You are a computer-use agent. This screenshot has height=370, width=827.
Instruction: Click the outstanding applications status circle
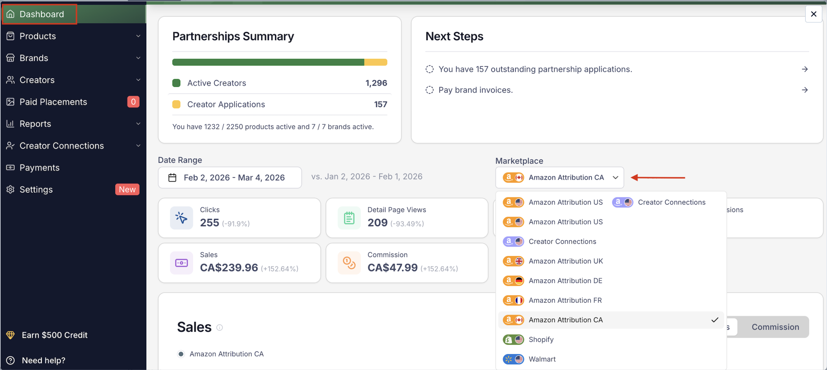coord(429,69)
